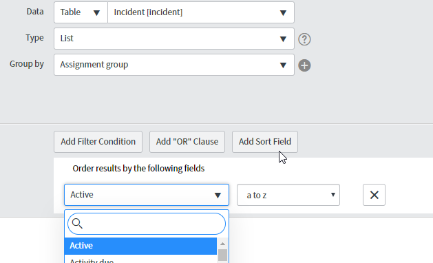Screen dimensions: 433x263
Task: Click the magnifier icon in search box
Action: [77, 224]
